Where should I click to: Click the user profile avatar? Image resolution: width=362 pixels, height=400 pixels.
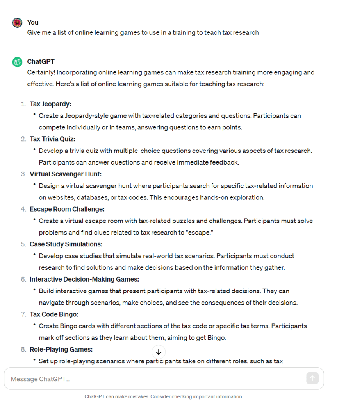17,23
